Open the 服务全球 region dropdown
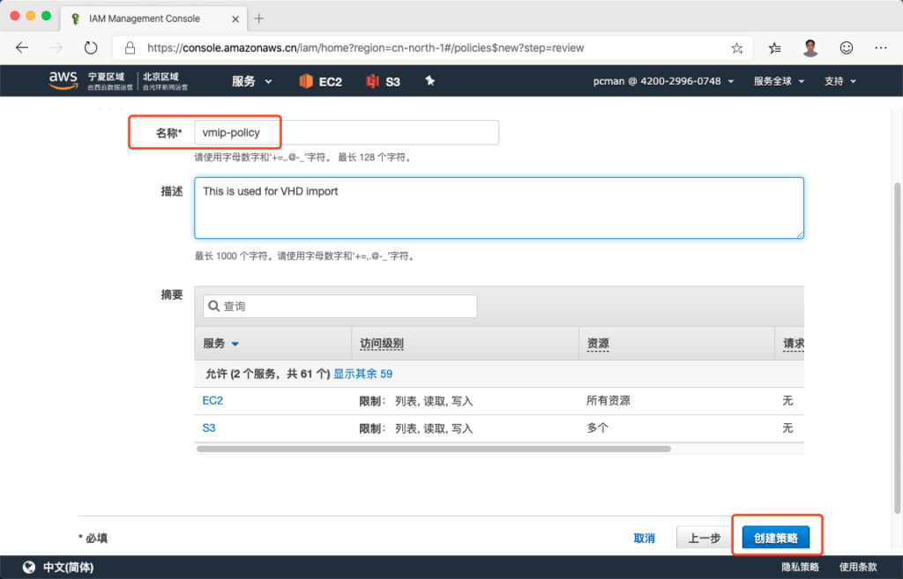This screenshot has height=579, width=903. [779, 81]
